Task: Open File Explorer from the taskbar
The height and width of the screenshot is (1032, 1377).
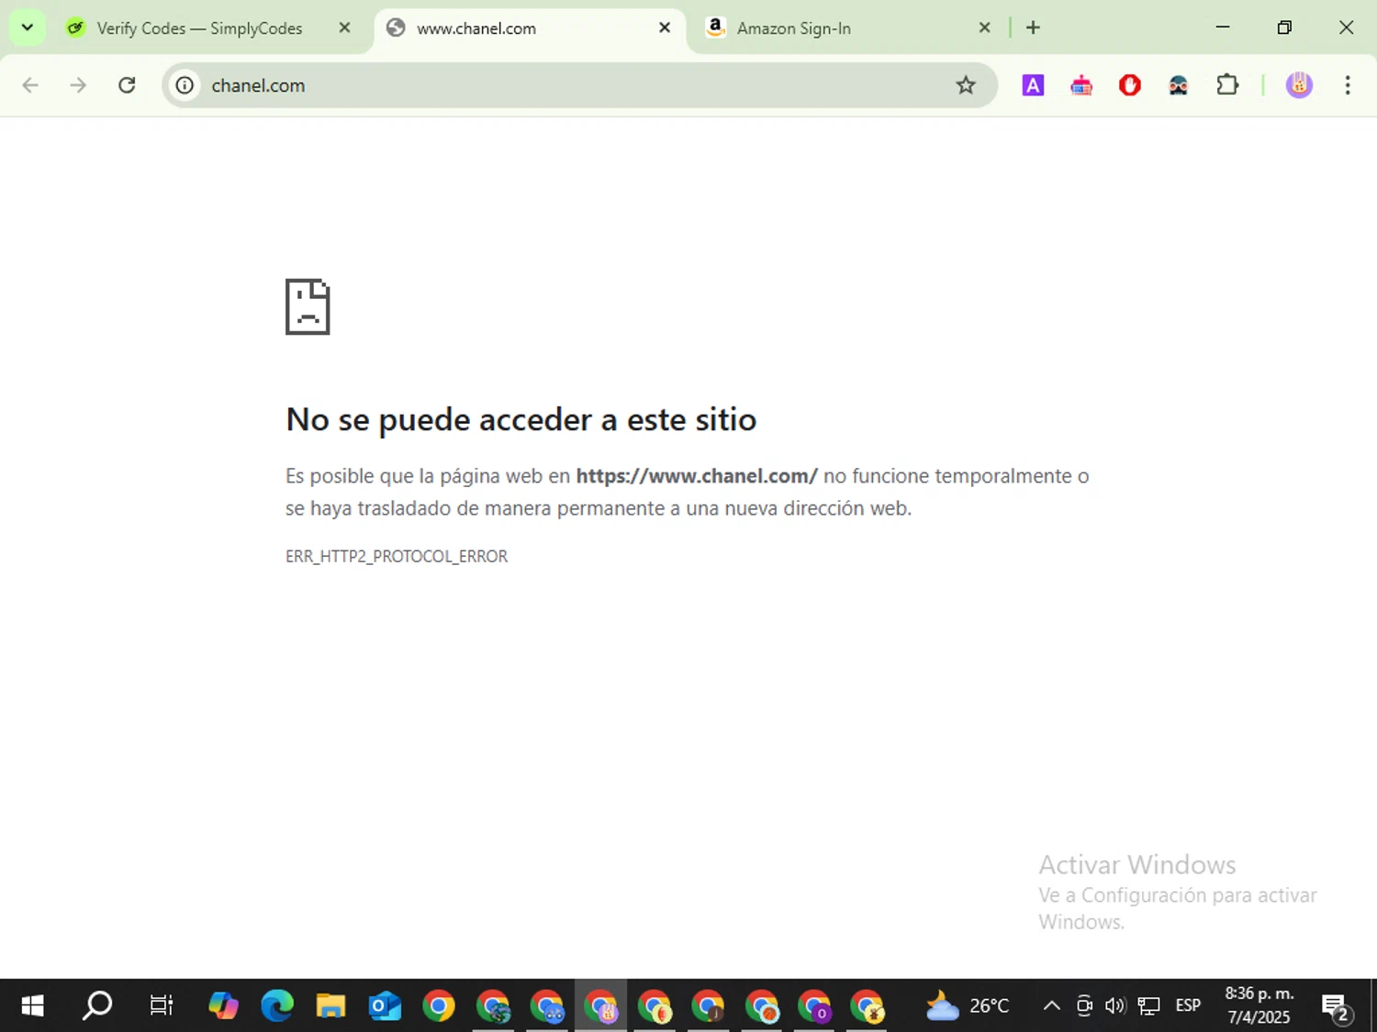Action: (x=330, y=1006)
